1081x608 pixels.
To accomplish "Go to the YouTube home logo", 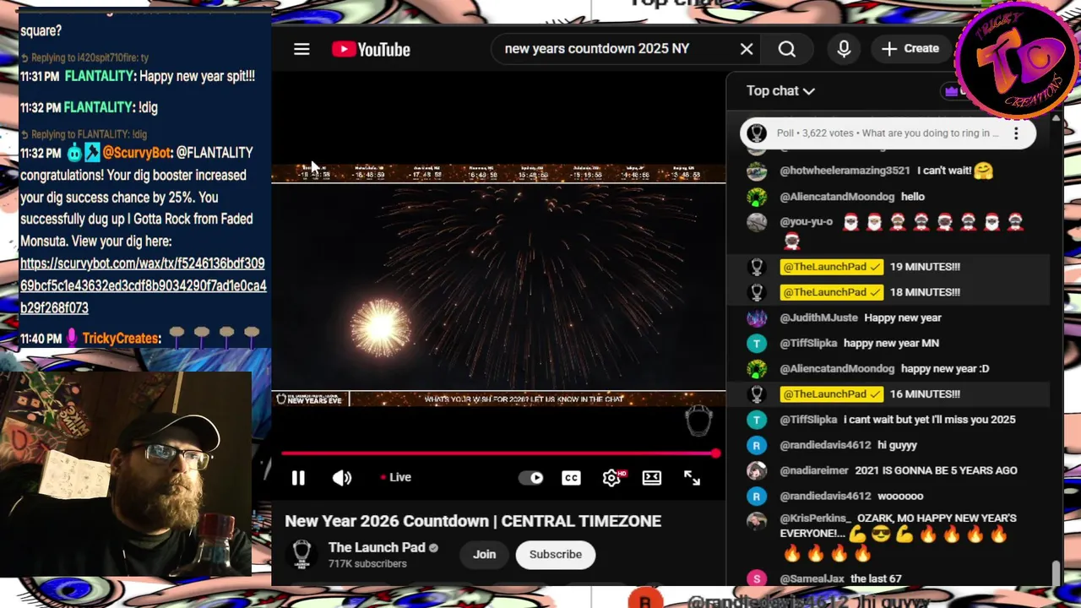I will pyautogui.click(x=371, y=49).
